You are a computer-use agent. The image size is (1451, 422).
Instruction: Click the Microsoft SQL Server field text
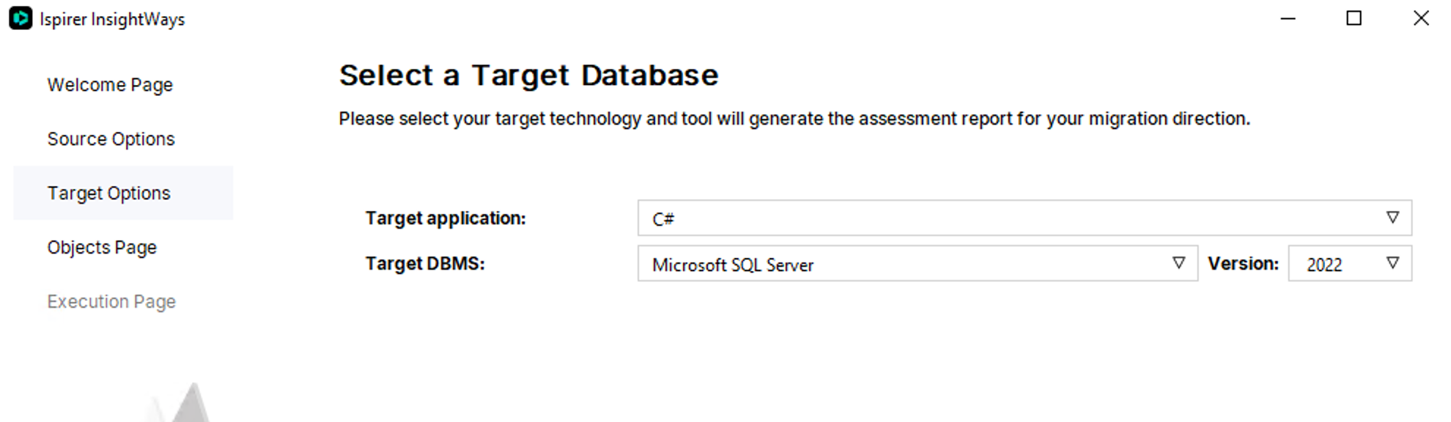(x=733, y=264)
